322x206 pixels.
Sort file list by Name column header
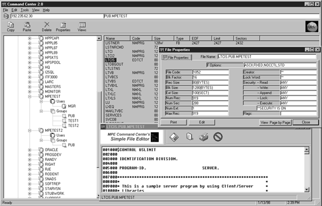tap(117, 39)
